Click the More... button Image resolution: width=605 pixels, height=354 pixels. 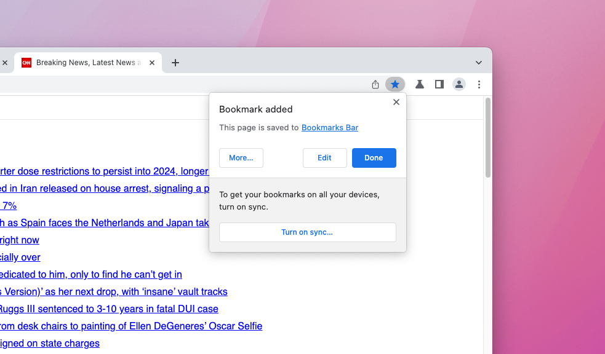coord(241,158)
